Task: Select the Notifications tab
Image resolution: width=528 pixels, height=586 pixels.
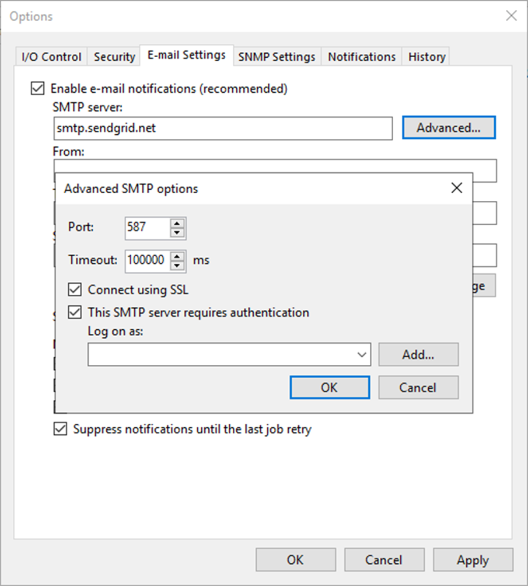Action: pos(362,57)
